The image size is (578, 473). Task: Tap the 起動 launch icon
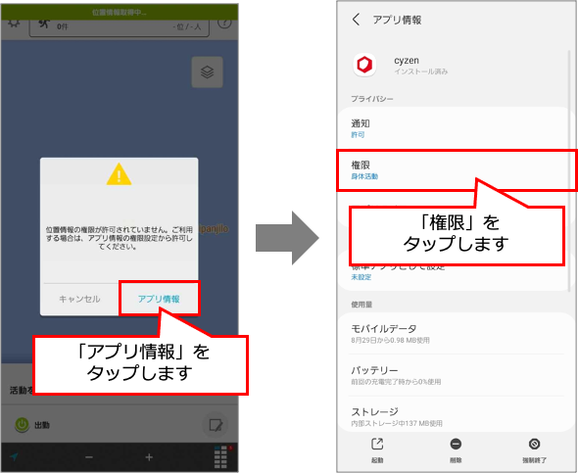(377, 449)
